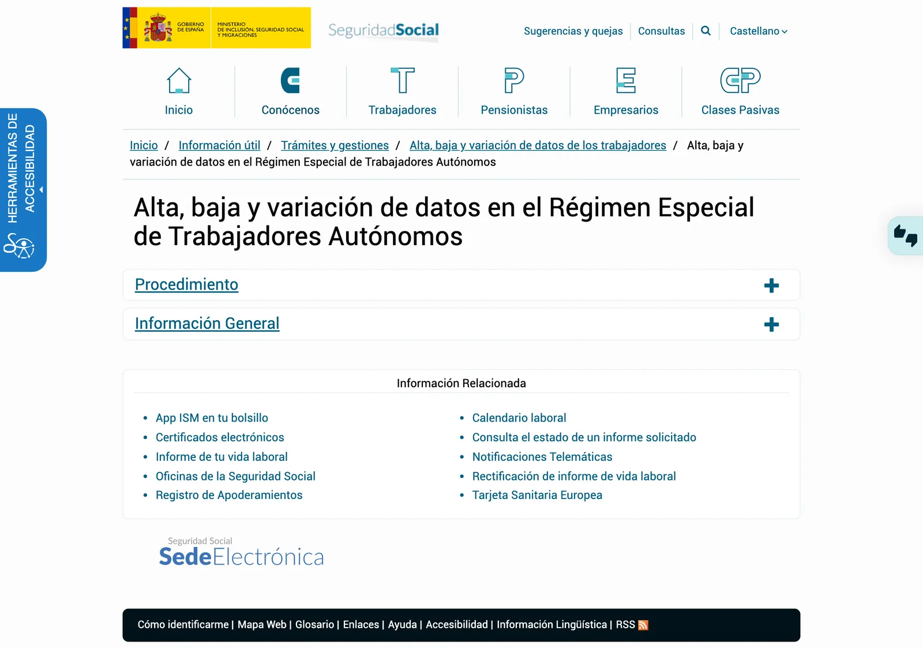Open Notificaciones Telemáticas link

[542, 457]
